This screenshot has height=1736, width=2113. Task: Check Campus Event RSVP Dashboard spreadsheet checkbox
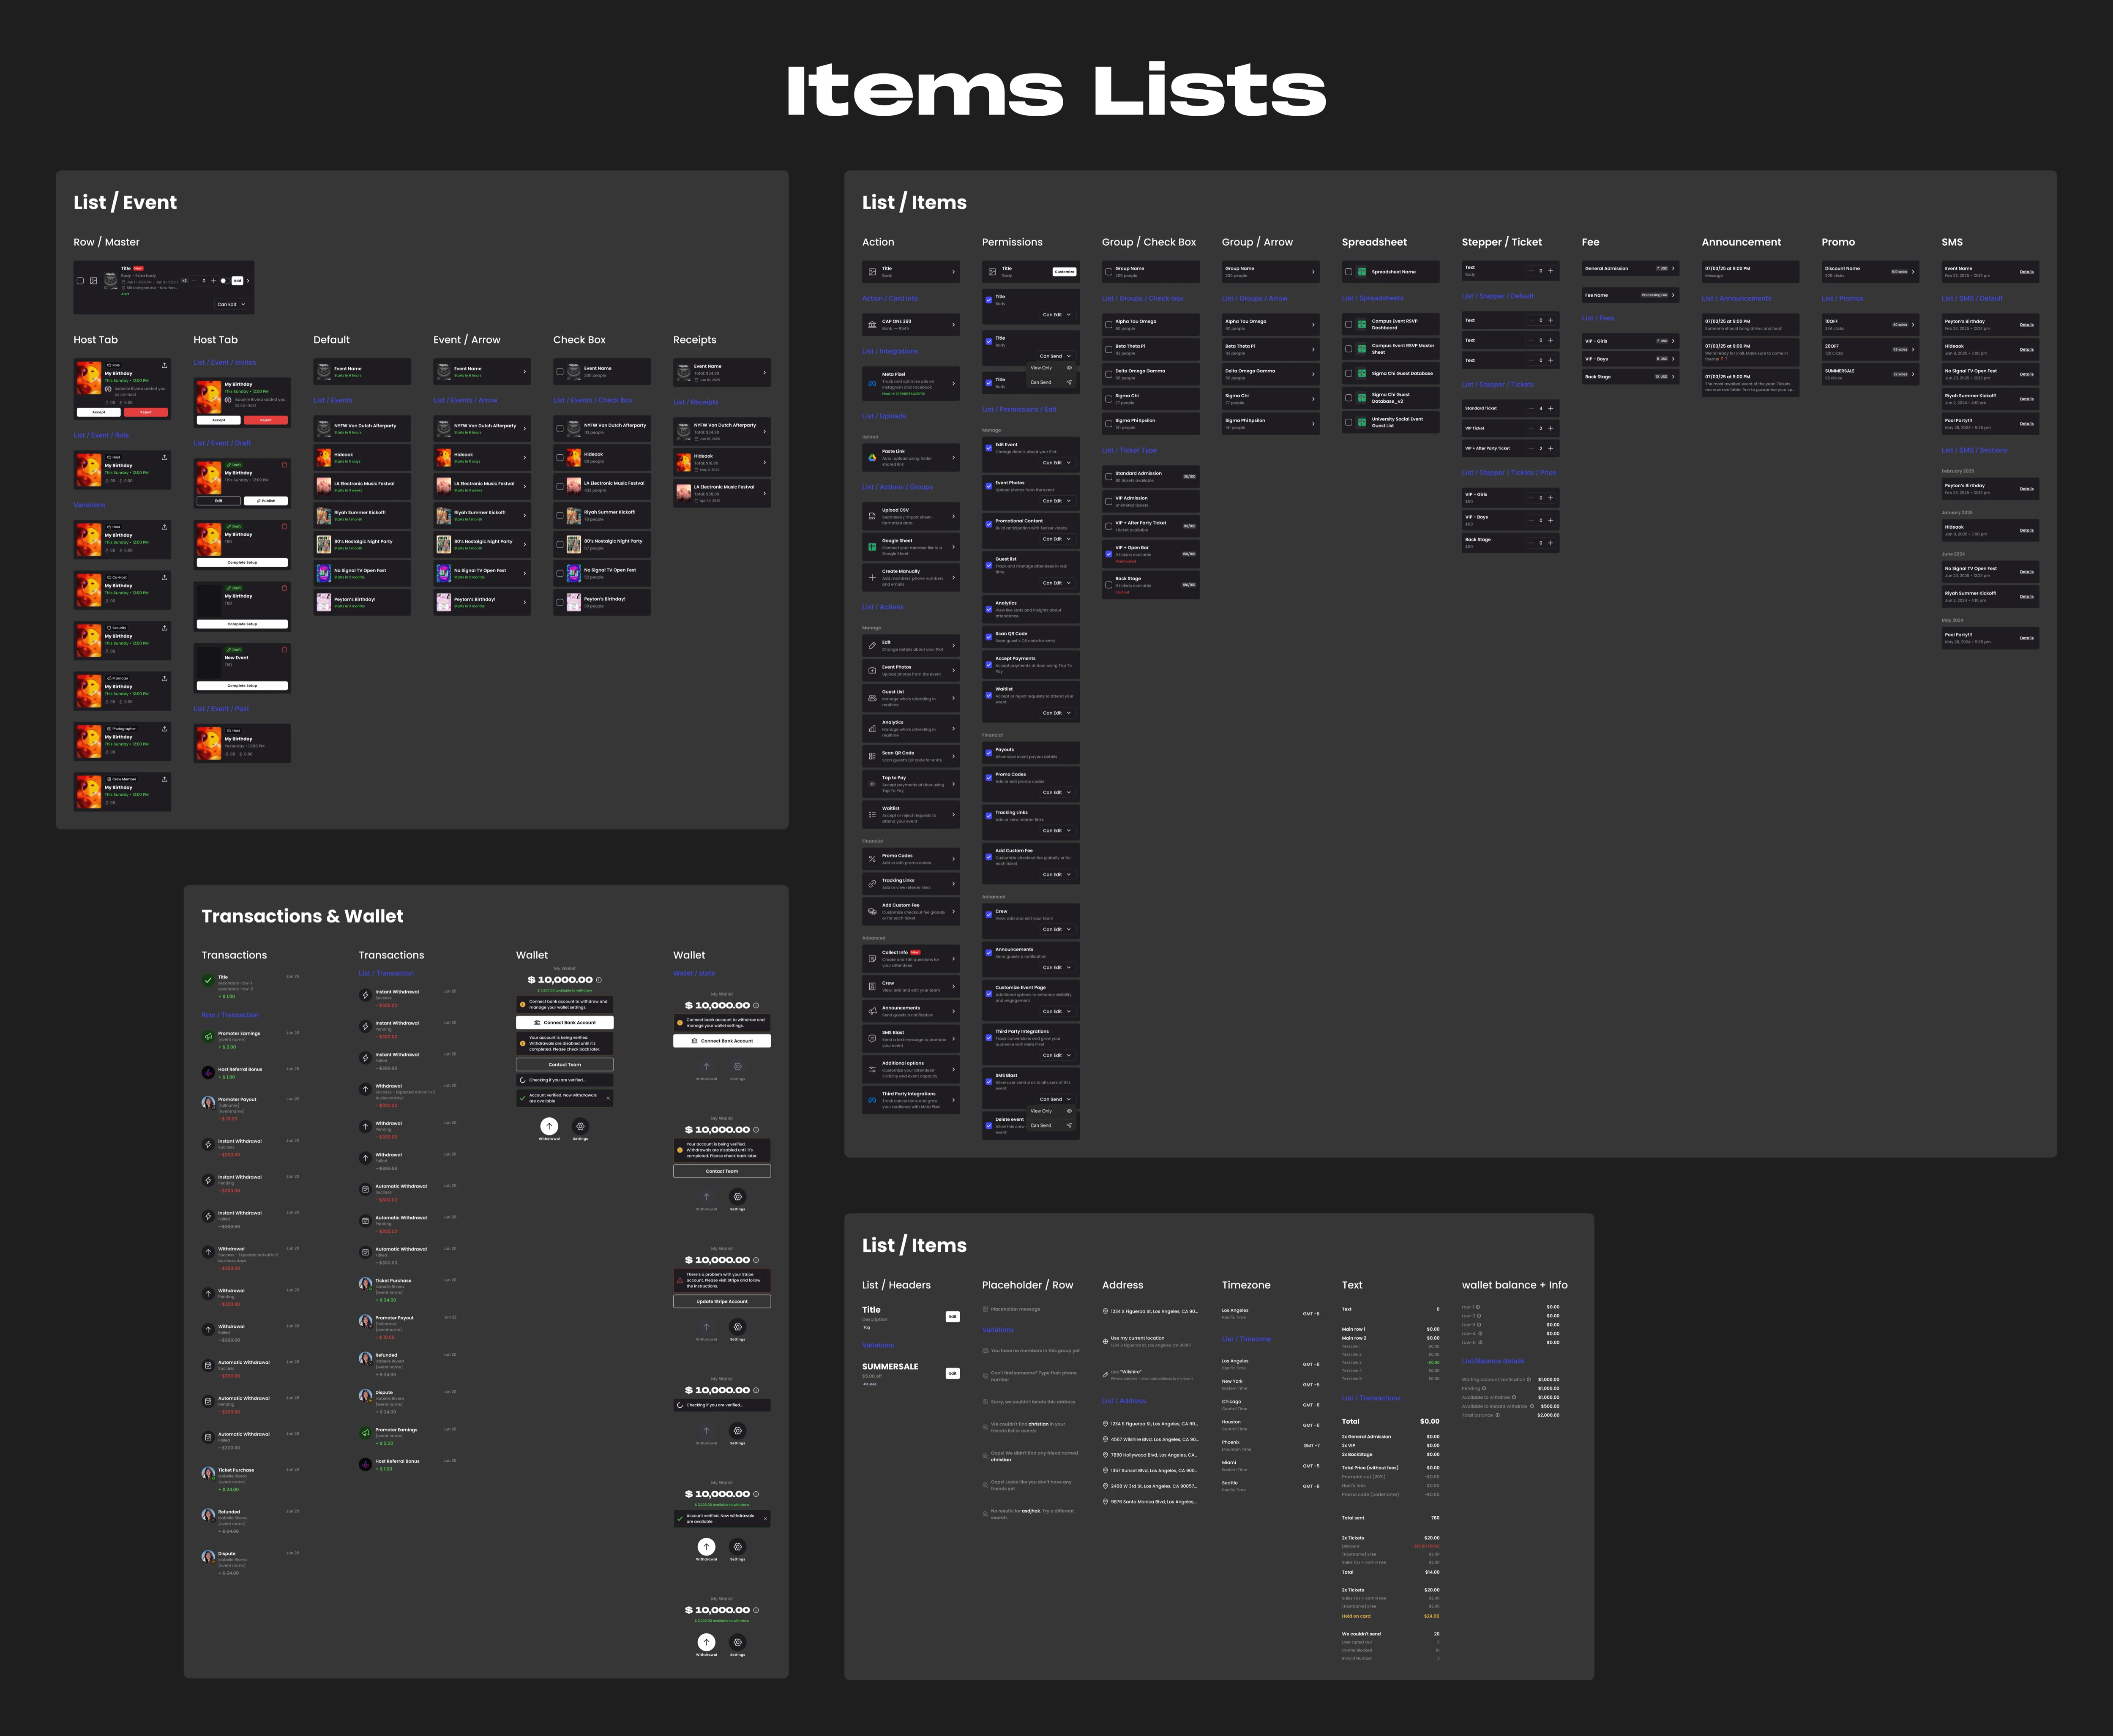coord(1348,324)
